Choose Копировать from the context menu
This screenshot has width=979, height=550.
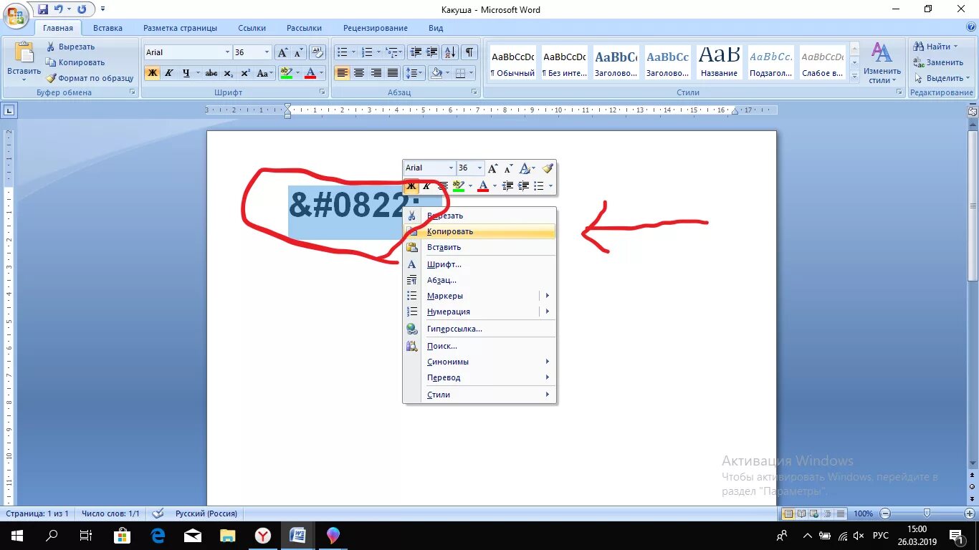(x=479, y=231)
